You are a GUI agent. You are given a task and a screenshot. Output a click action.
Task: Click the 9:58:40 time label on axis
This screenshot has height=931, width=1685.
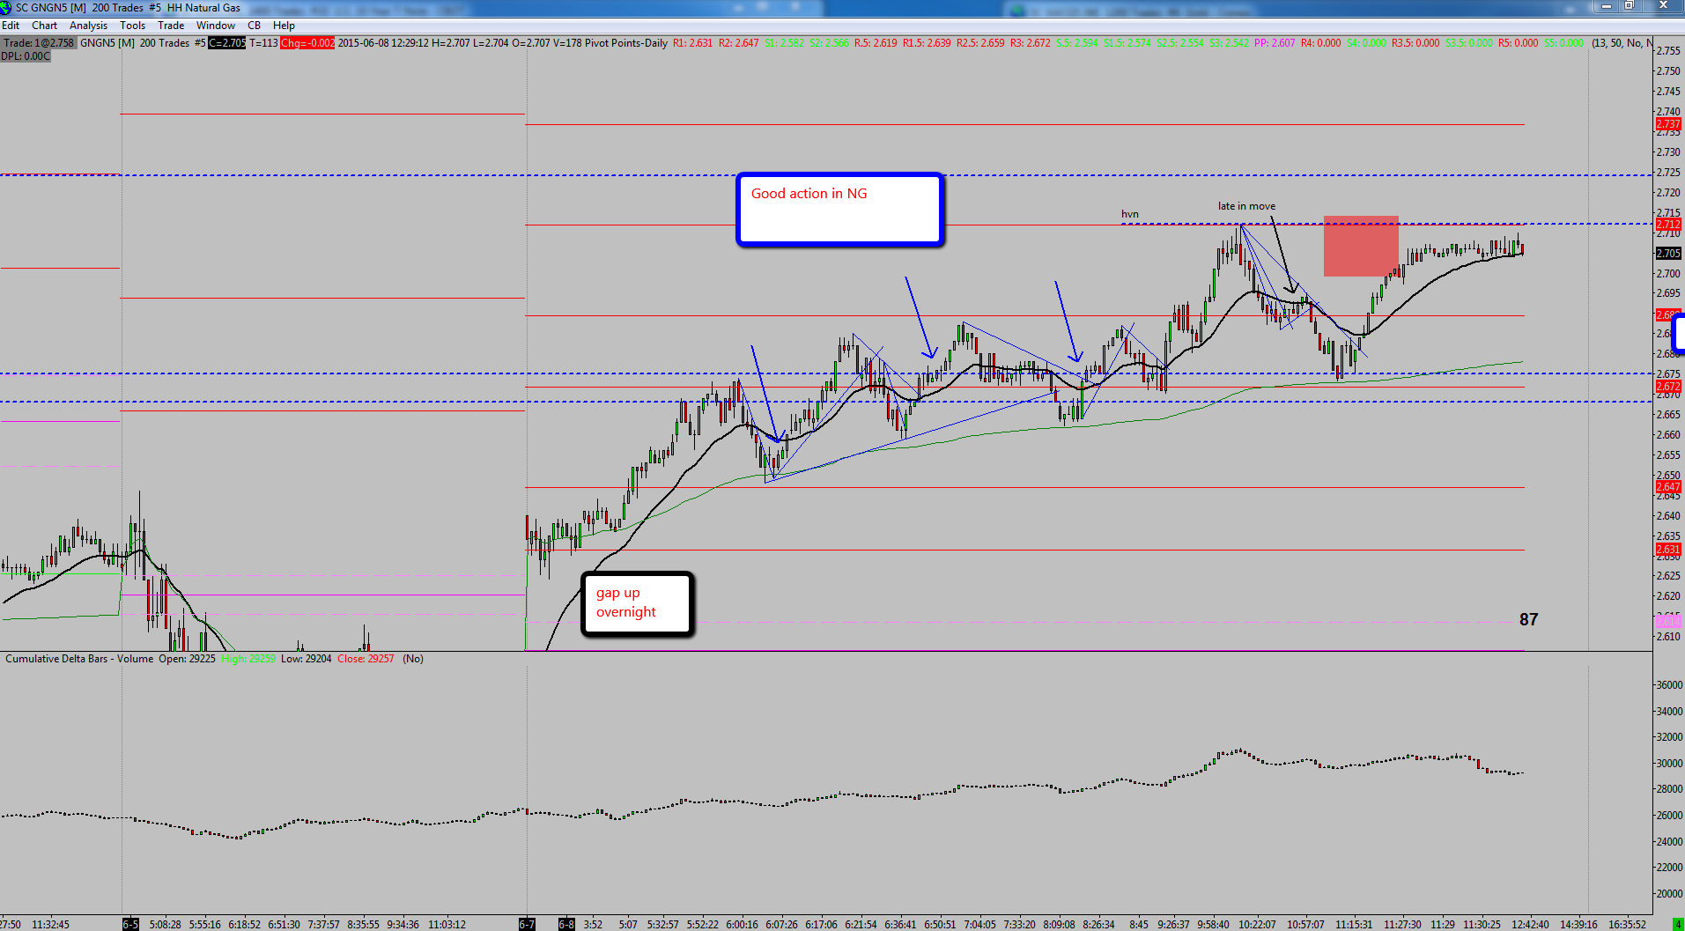pyautogui.click(x=1213, y=924)
